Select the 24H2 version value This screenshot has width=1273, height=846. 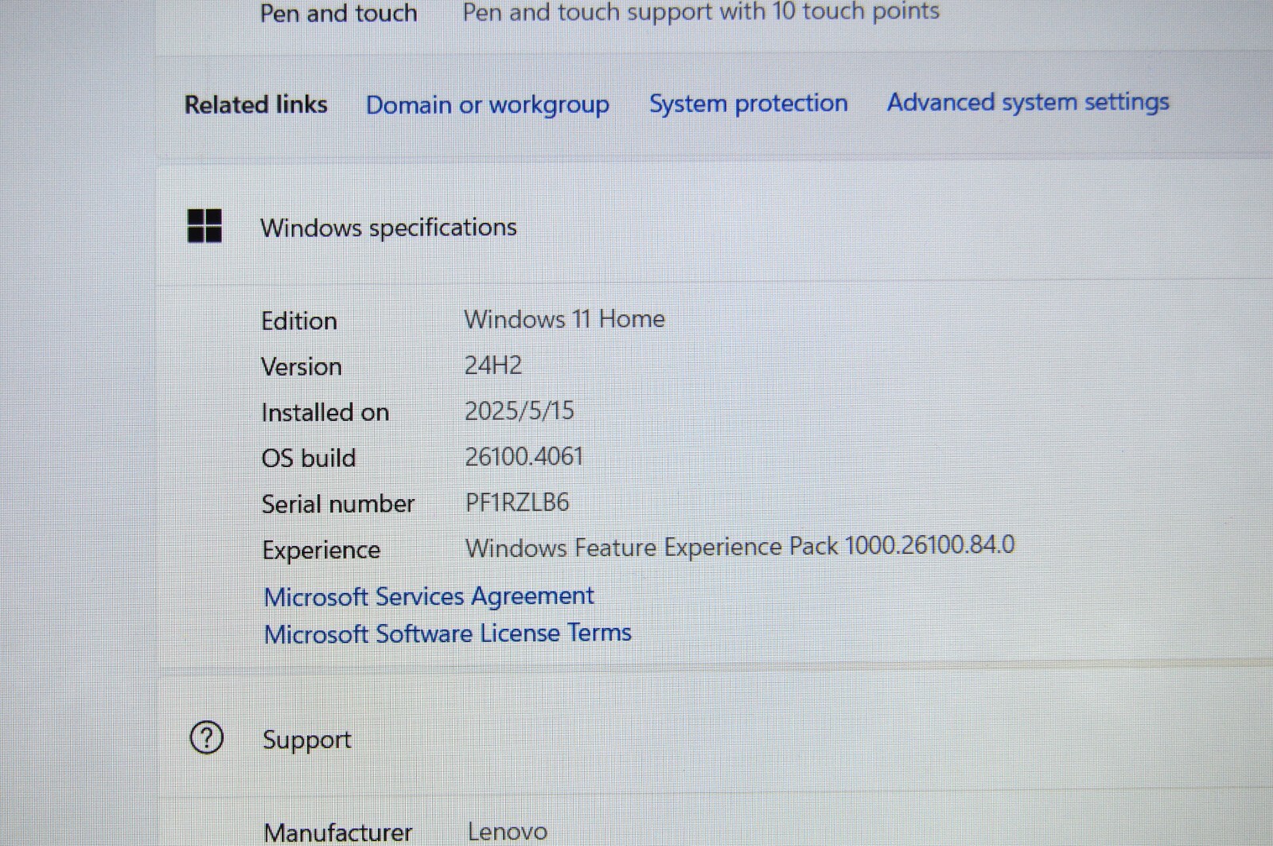[493, 365]
